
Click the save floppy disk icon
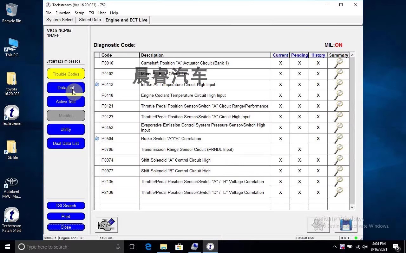pos(346,225)
